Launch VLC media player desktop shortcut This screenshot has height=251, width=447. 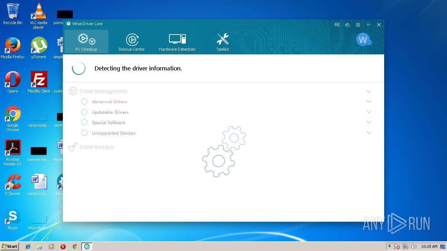coord(38,16)
